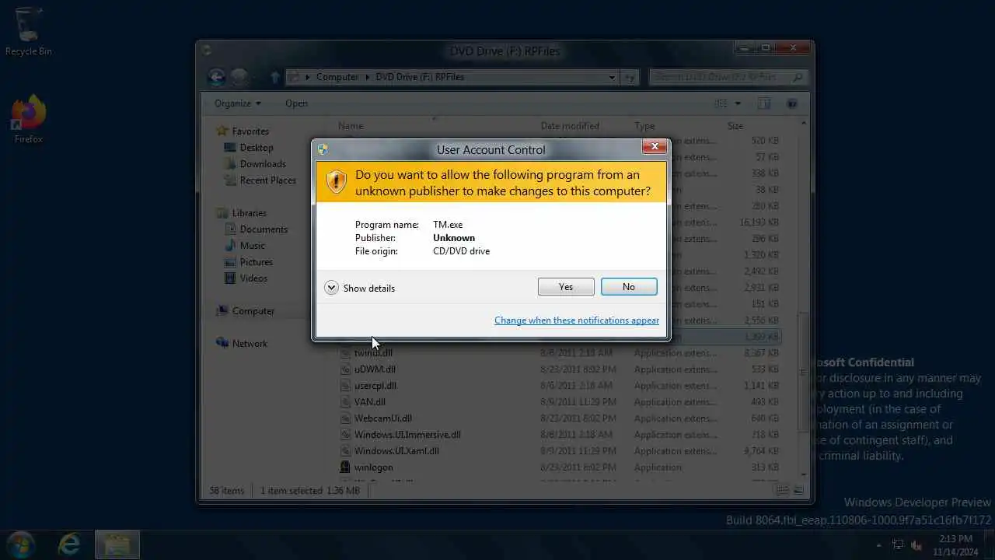Click the change view icon in Explorer toolbar
This screenshot has width=995, height=560.
[721, 103]
